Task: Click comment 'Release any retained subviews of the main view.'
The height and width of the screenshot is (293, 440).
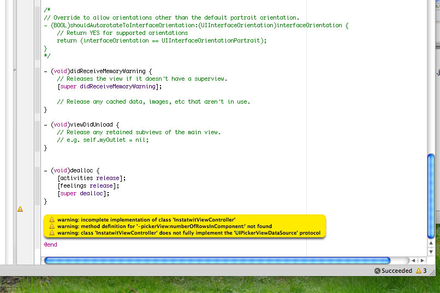Action: tap(139, 133)
